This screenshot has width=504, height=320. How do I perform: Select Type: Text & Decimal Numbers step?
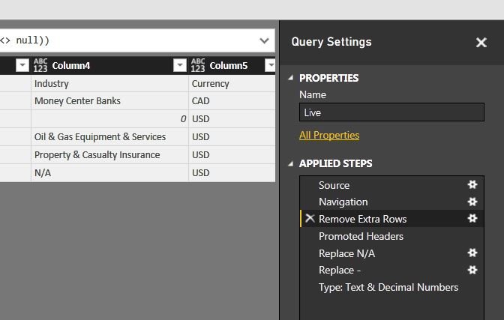click(x=388, y=287)
